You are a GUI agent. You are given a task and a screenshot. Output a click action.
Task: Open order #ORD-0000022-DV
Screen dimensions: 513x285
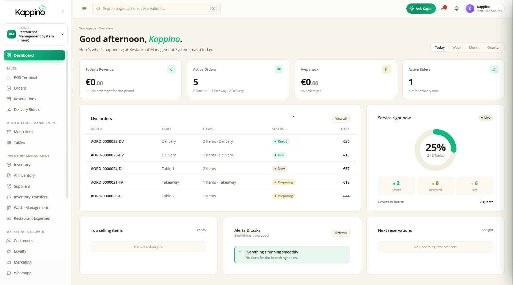(220, 141)
